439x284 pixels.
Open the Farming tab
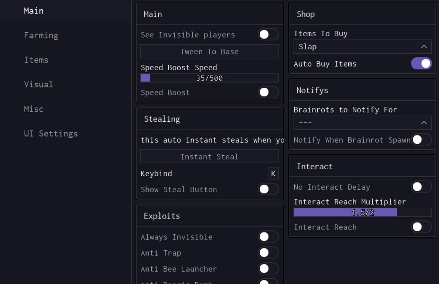tap(41, 35)
